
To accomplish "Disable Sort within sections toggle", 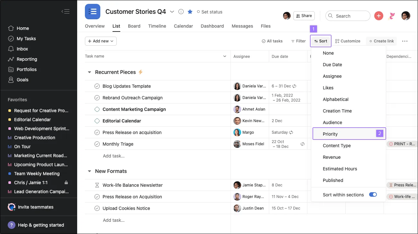I will coord(373,194).
